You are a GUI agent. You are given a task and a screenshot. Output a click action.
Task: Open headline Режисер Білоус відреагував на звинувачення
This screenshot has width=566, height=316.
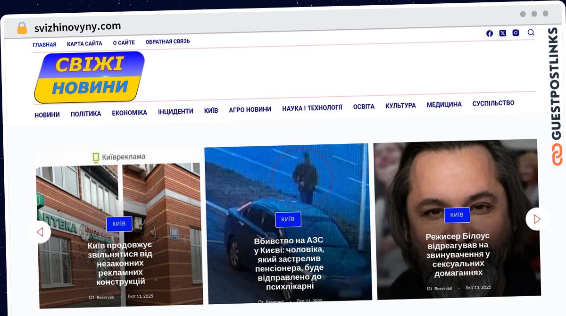point(458,255)
